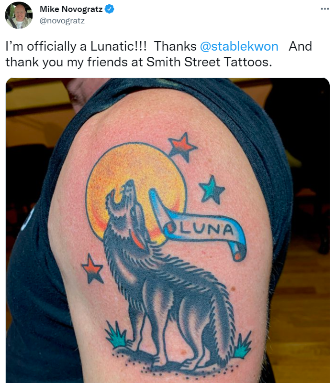
Task: Open the three-dot more options menu
Action: tap(325, 9)
